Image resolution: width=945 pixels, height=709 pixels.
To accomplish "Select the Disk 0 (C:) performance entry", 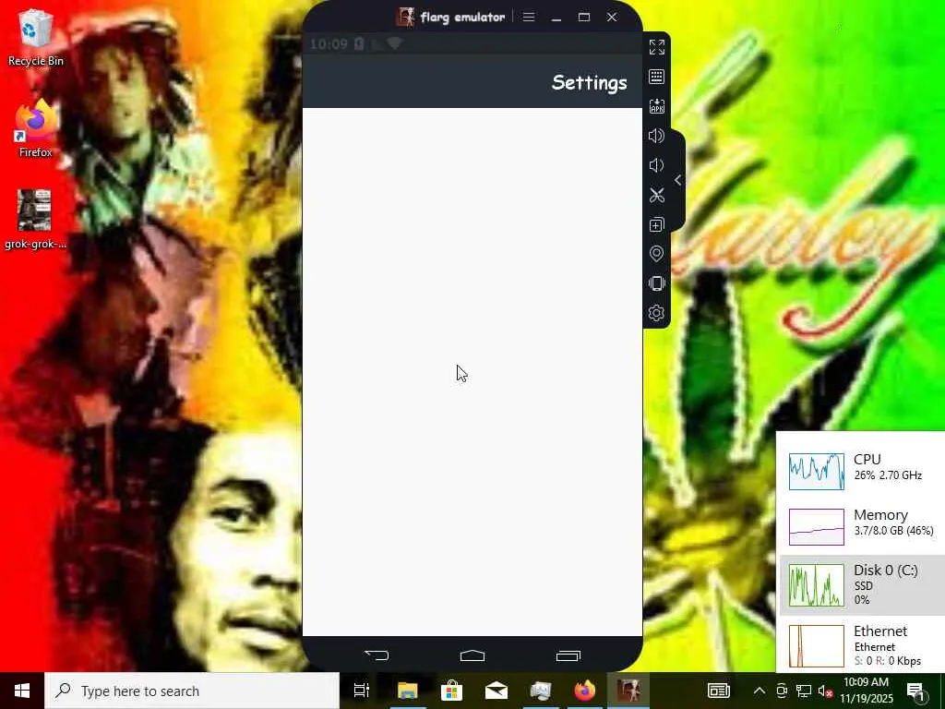I will click(862, 584).
